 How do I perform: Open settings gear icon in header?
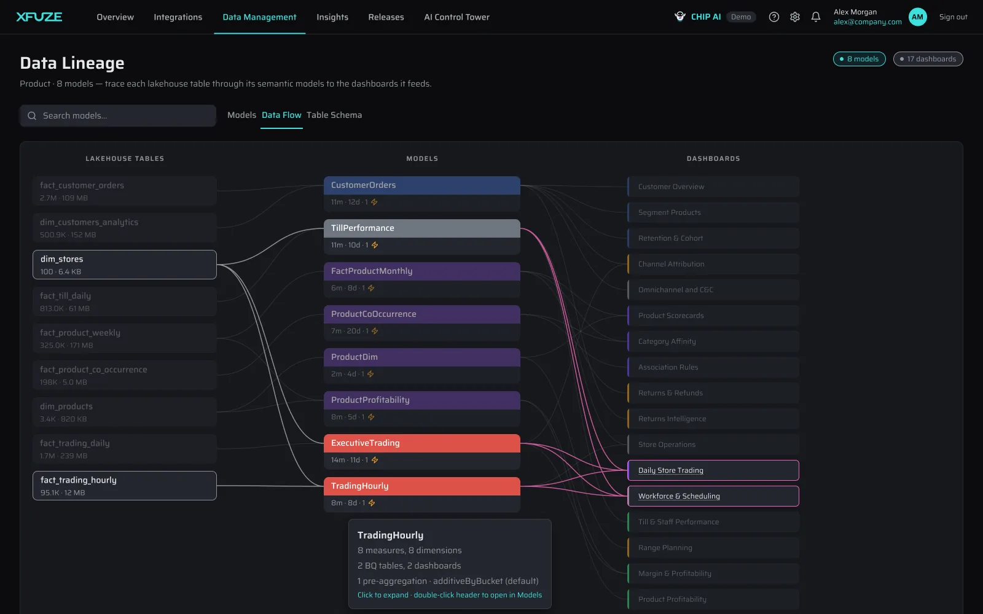point(795,17)
